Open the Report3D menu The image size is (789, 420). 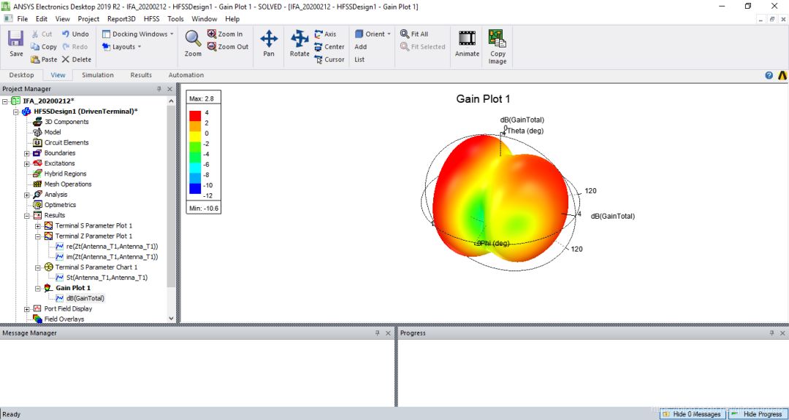[121, 19]
